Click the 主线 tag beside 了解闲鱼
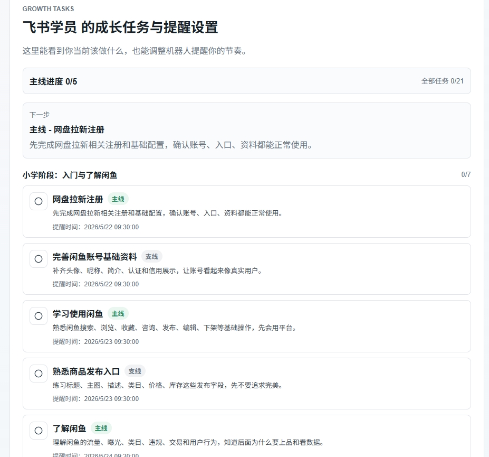 (101, 428)
